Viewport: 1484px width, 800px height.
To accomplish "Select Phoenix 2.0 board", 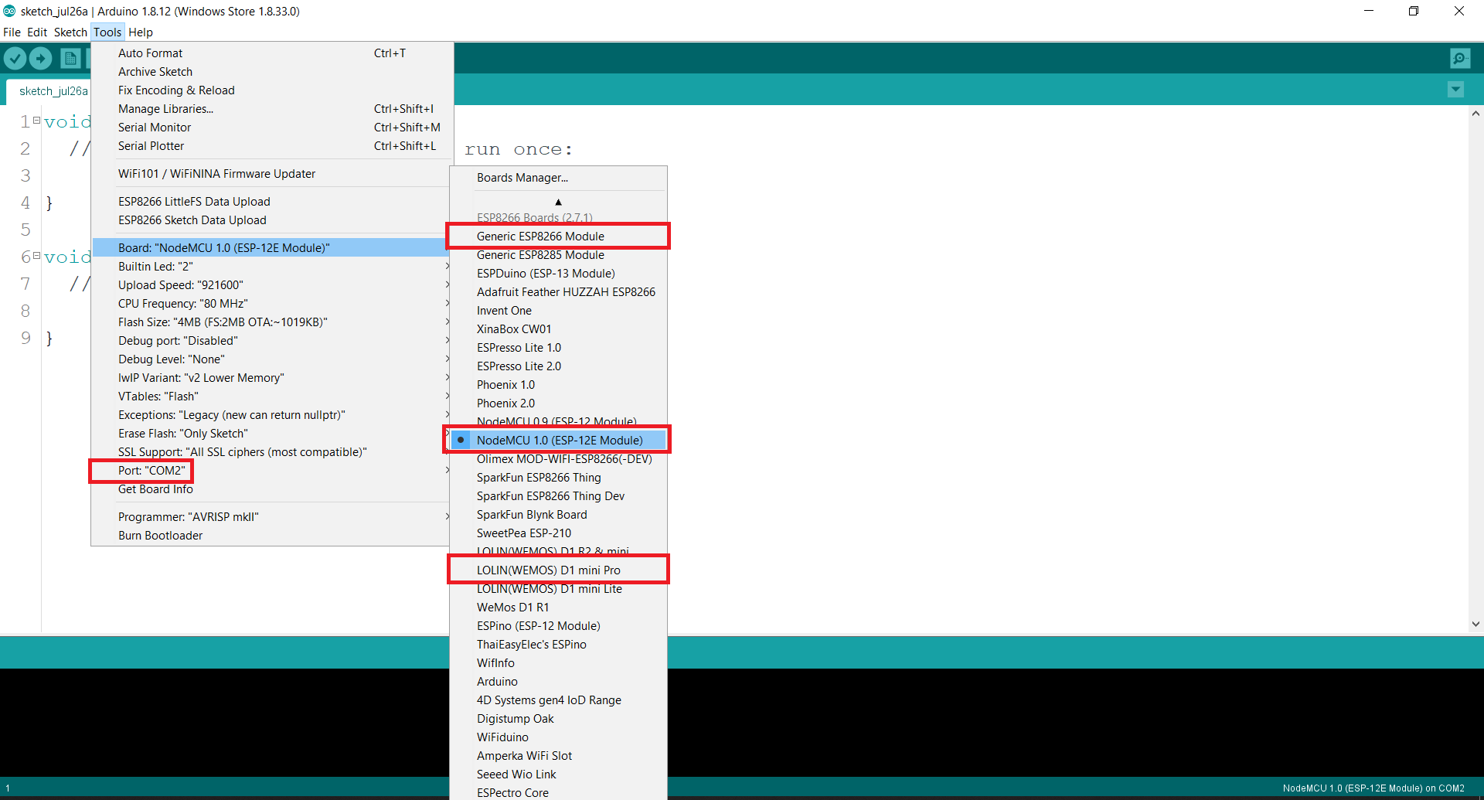I will click(x=558, y=403).
